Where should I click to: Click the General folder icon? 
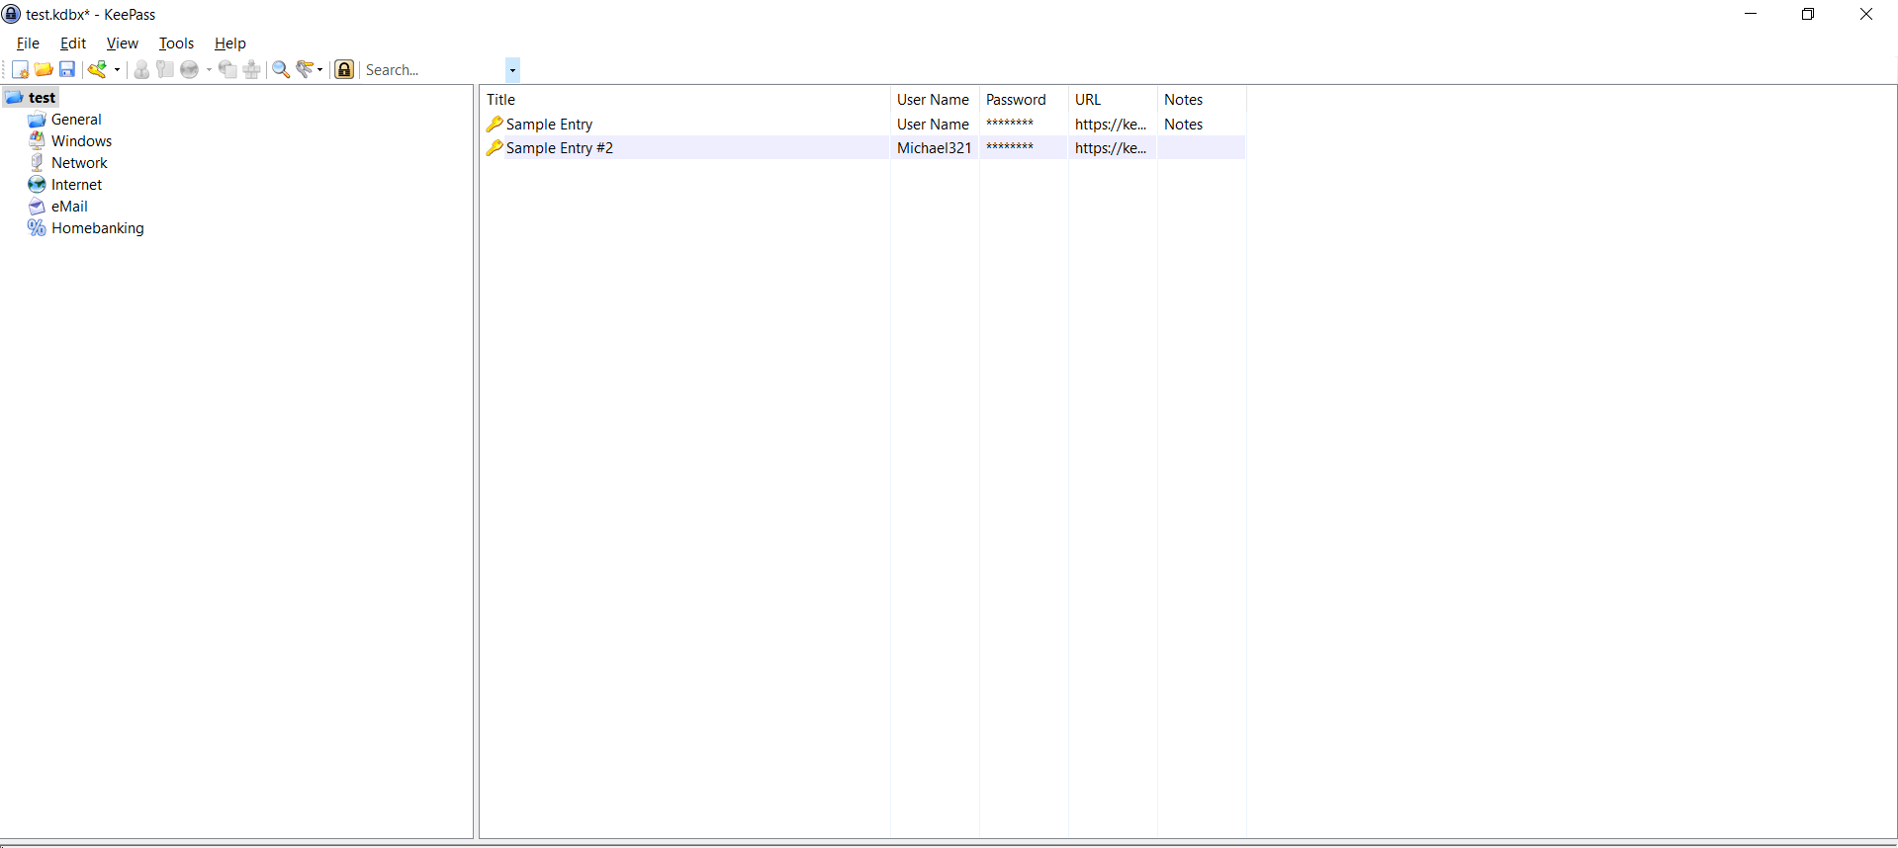pyautogui.click(x=37, y=120)
